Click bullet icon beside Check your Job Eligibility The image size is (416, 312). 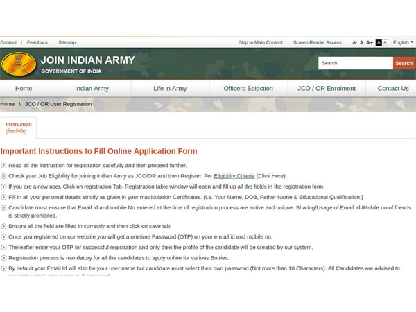pos(3,176)
